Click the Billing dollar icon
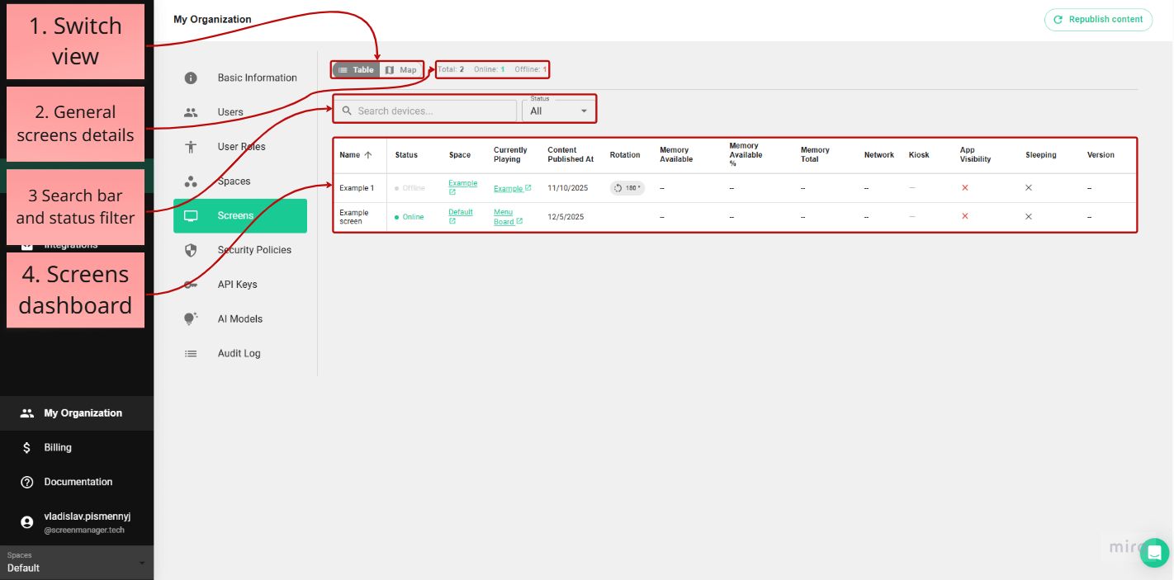Image resolution: width=1174 pixels, height=580 pixels. pos(26,447)
